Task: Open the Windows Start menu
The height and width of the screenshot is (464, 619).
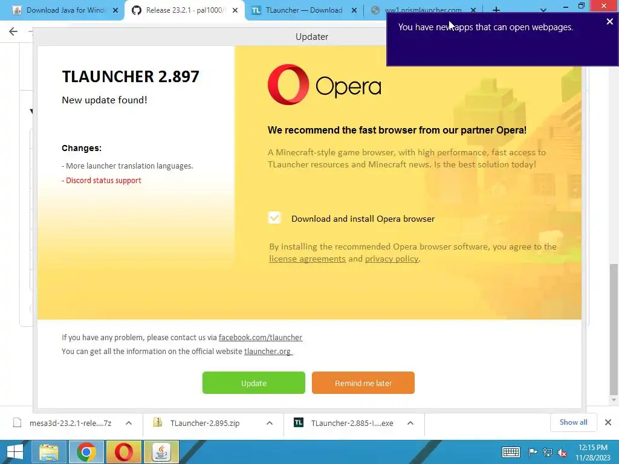Action: coord(15,452)
